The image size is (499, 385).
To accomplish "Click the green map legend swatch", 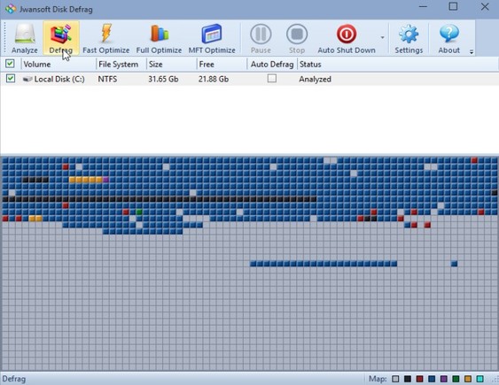I will pyautogui.click(x=456, y=379).
